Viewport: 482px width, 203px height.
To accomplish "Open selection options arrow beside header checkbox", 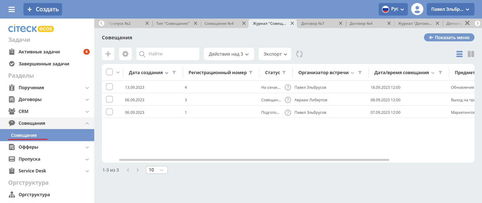I will (x=118, y=72).
